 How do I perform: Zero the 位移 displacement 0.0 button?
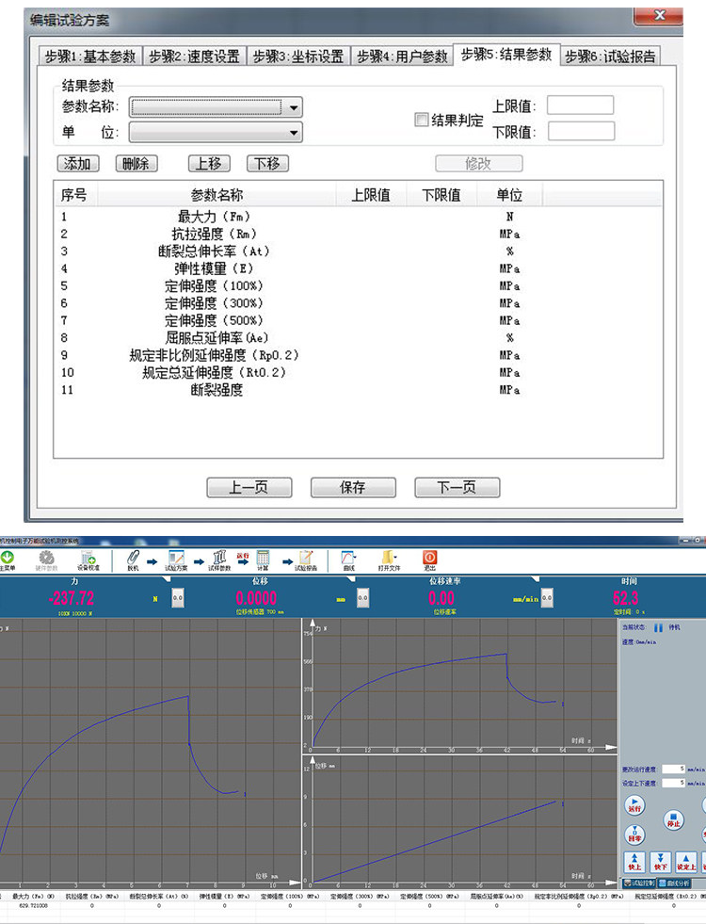363,597
